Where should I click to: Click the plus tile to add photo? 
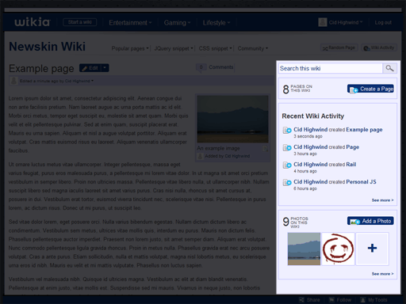point(372,249)
